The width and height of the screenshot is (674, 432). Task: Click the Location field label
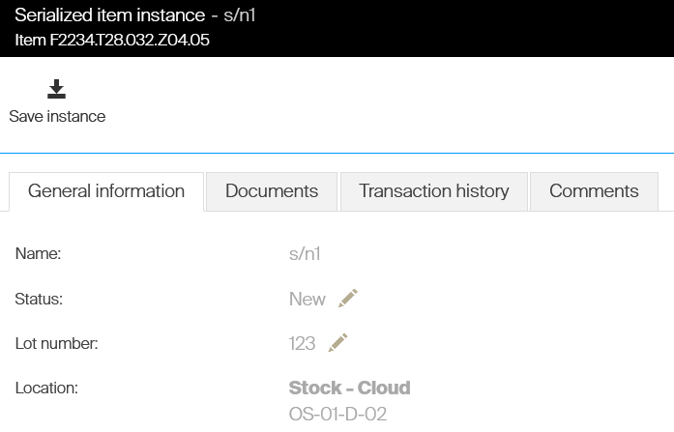(x=45, y=389)
